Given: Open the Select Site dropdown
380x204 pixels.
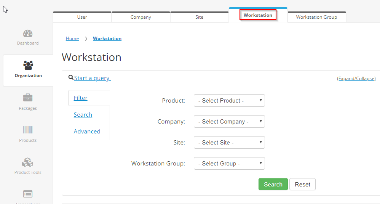Looking at the screenshot, I should [229, 142].
